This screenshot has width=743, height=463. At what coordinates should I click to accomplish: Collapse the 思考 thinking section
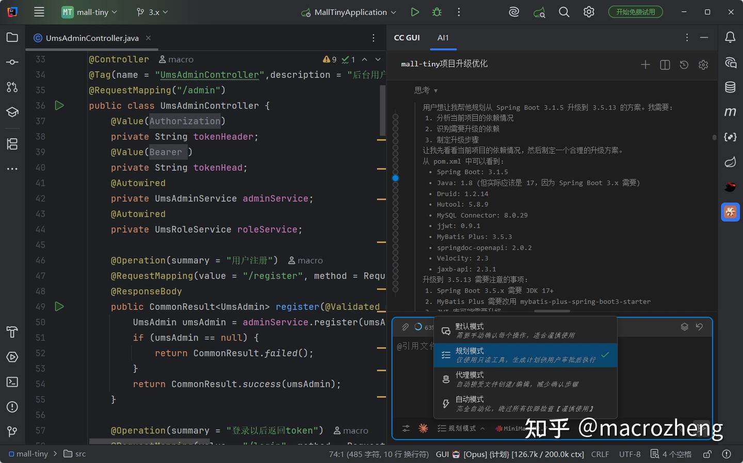point(426,90)
